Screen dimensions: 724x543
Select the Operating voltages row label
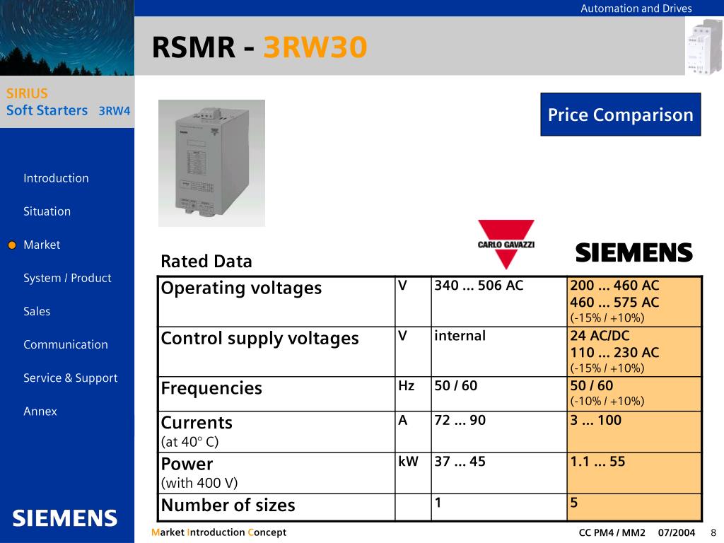(x=241, y=288)
